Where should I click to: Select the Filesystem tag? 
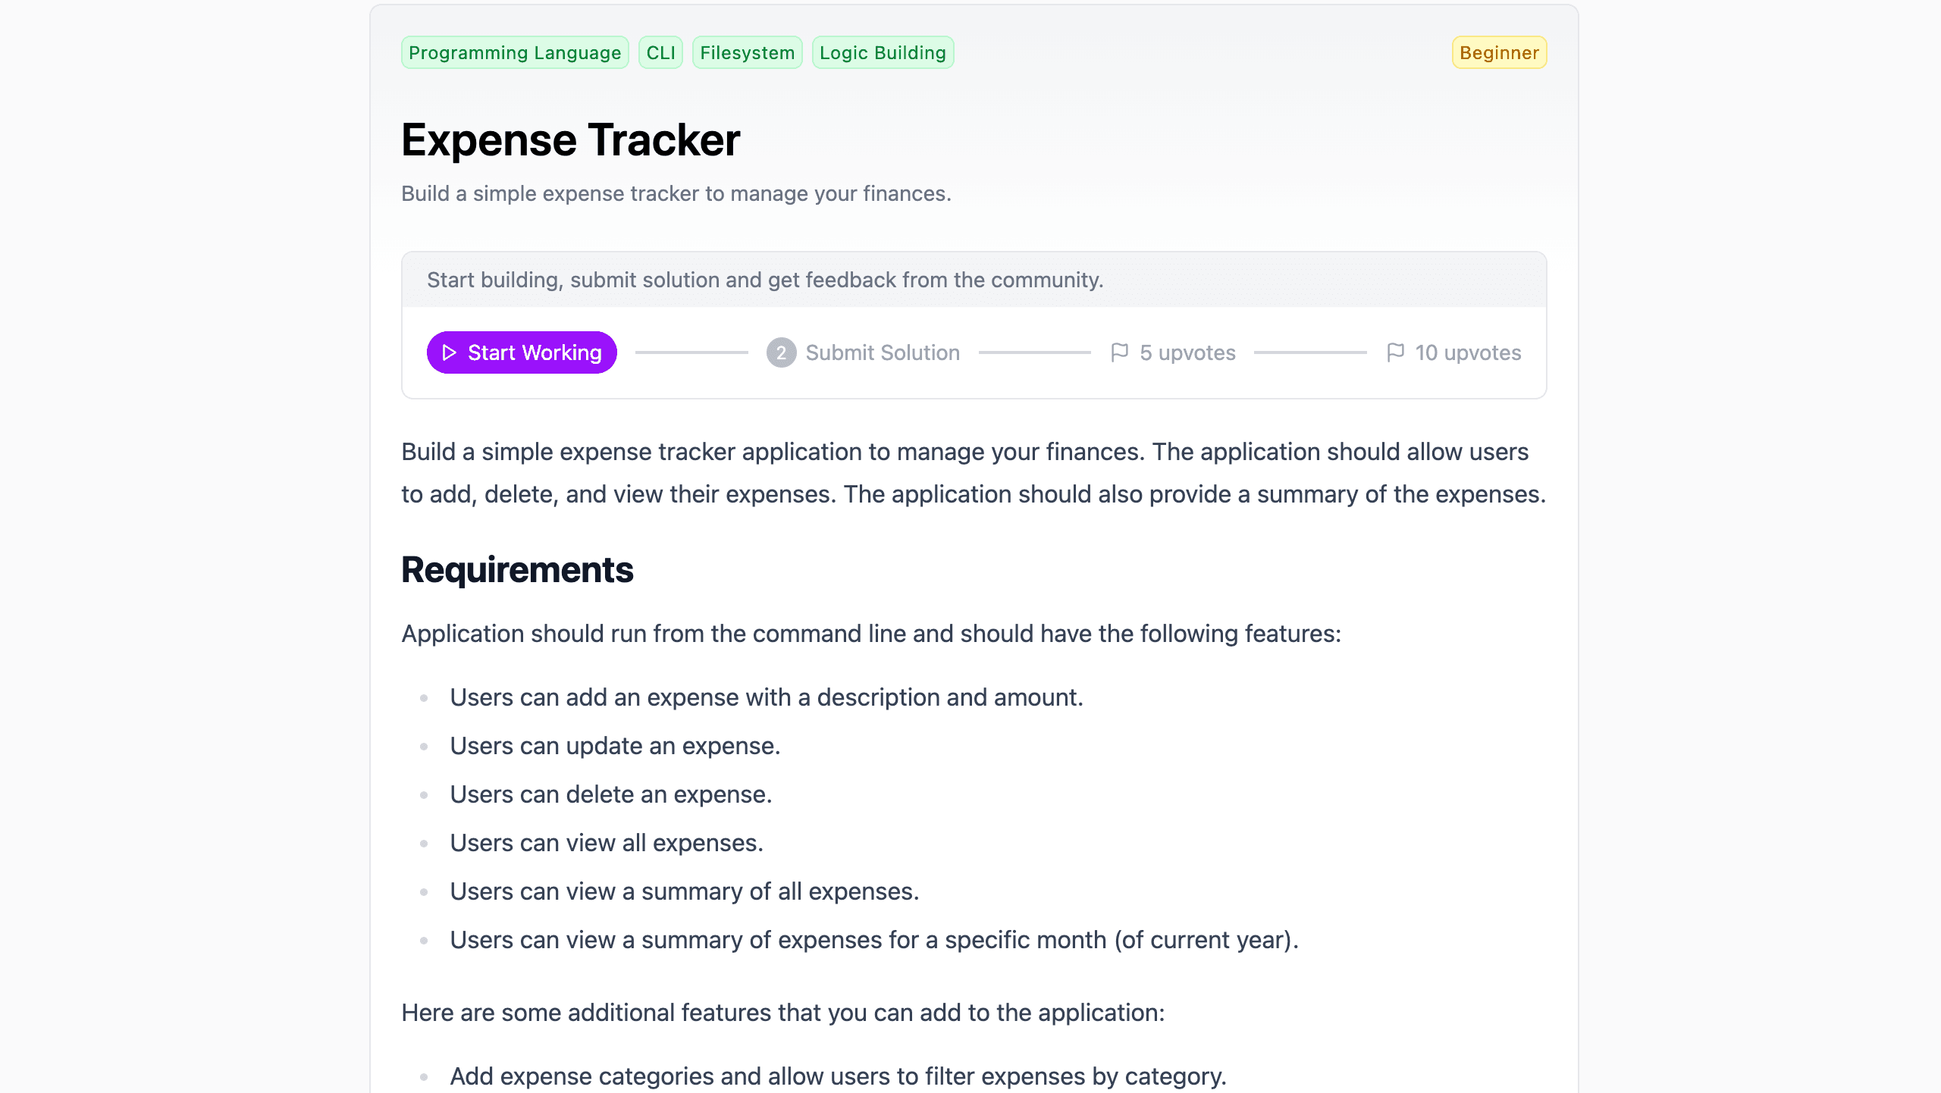[x=748, y=52]
